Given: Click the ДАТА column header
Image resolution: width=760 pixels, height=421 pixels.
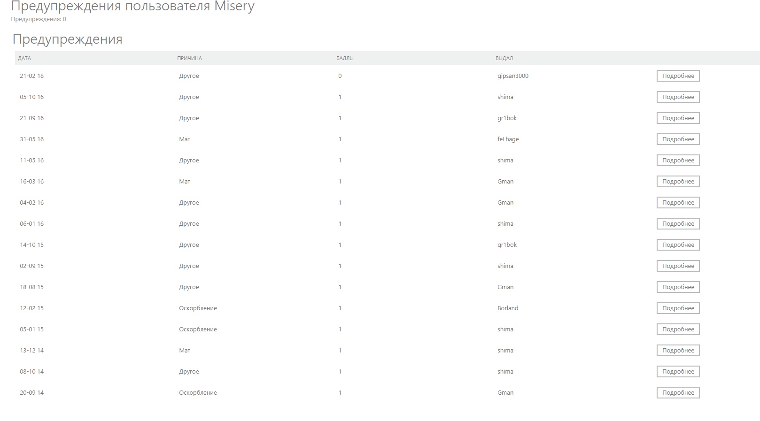Looking at the screenshot, I should tap(24, 58).
